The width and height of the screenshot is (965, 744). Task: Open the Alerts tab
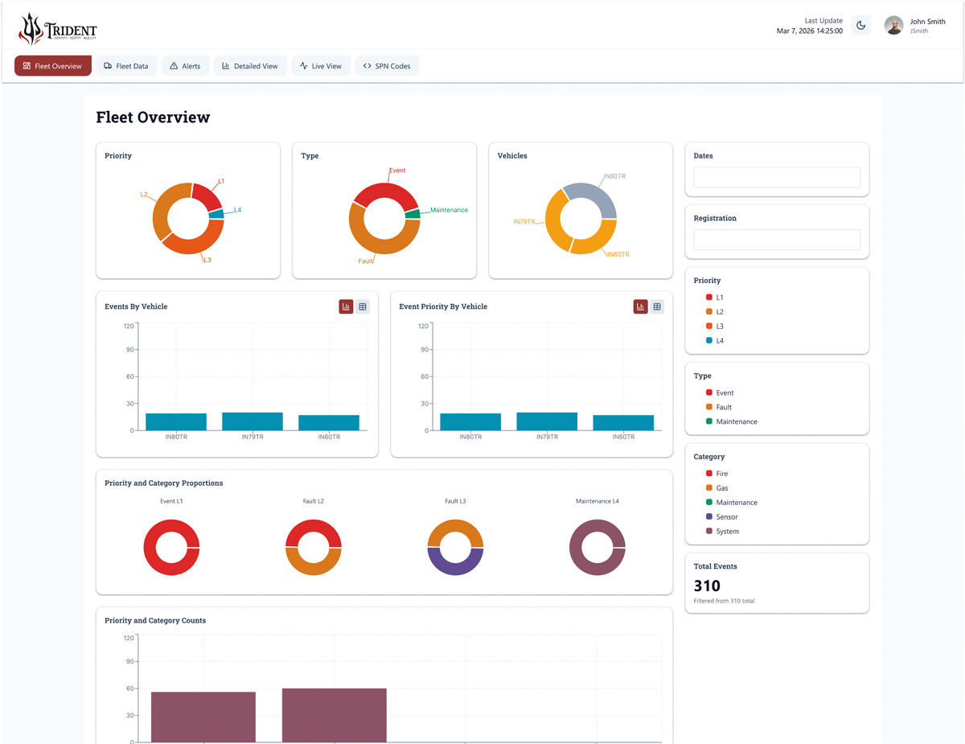[185, 65]
